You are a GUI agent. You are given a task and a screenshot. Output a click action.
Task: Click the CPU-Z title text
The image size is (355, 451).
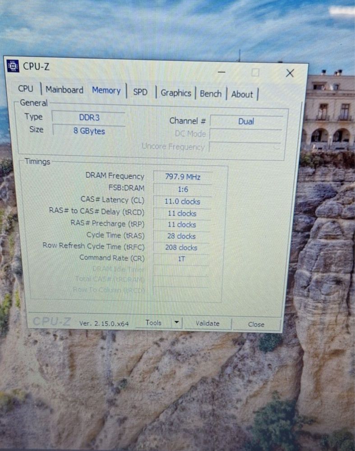[36, 66]
